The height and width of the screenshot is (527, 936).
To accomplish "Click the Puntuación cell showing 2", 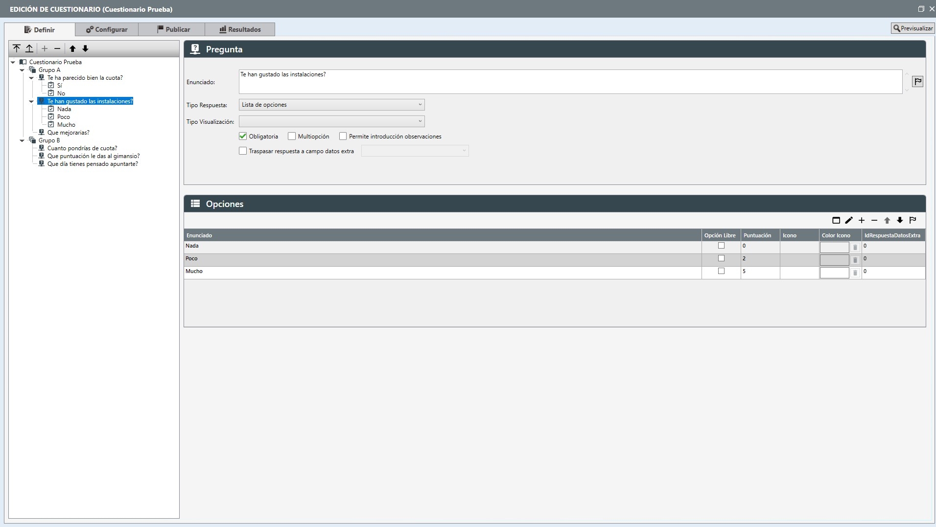I will pos(760,260).
